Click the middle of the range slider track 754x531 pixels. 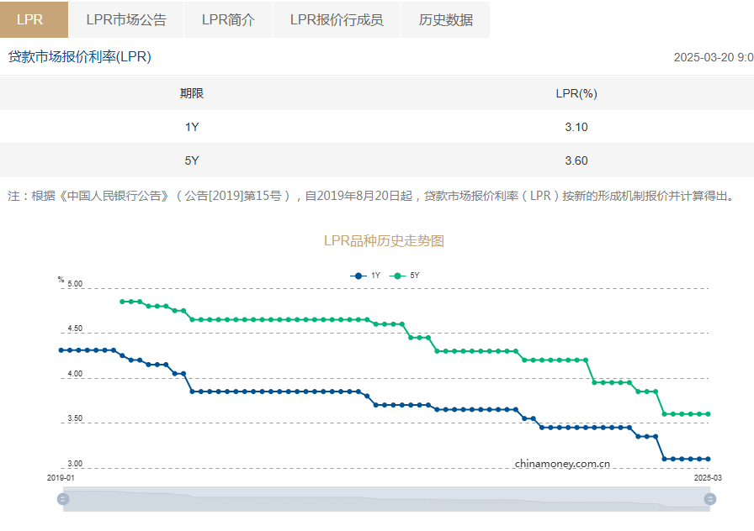[387, 499]
